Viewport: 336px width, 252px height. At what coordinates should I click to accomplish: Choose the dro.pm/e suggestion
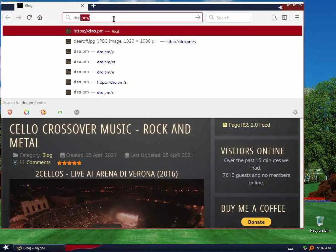pyautogui.click(x=152, y=72)
